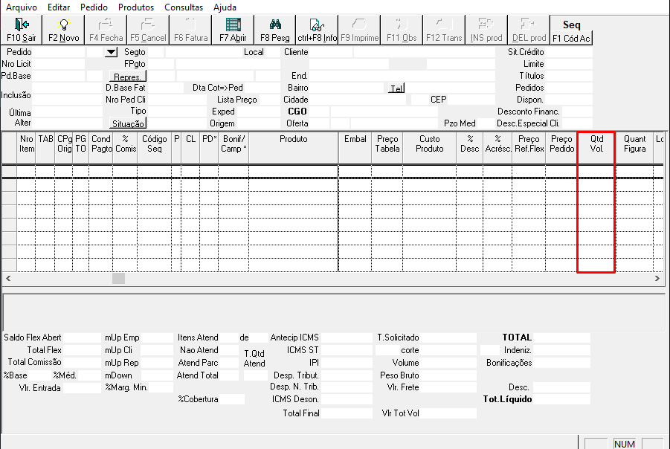Click the Saldo Flex Abert field
Image resolution: width=670 pixels, height=449 pixels.
(82, 337)
